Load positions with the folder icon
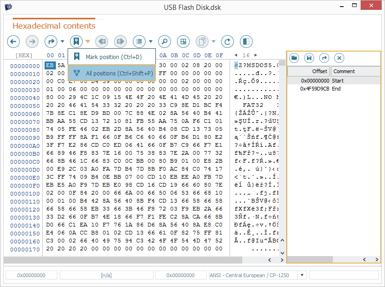Image resolution: width=385 pixels, height=287 pixels. (x=294, y=58)
